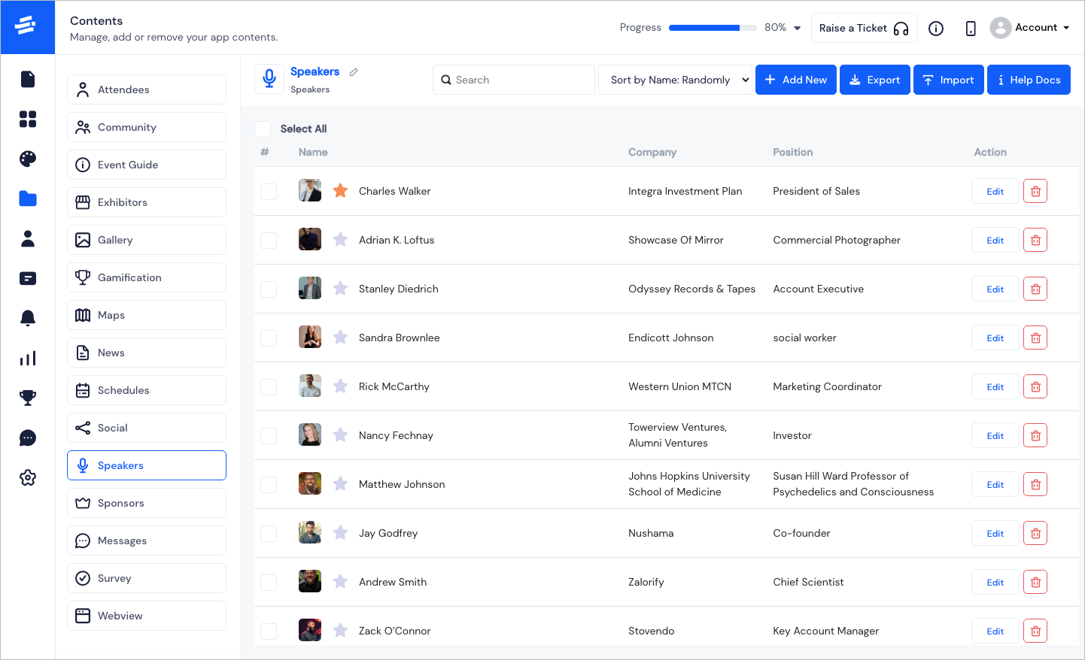Delete Sandra Brownlee with the trash icon
1085x660 pixels.
[x=1035, y=338]
